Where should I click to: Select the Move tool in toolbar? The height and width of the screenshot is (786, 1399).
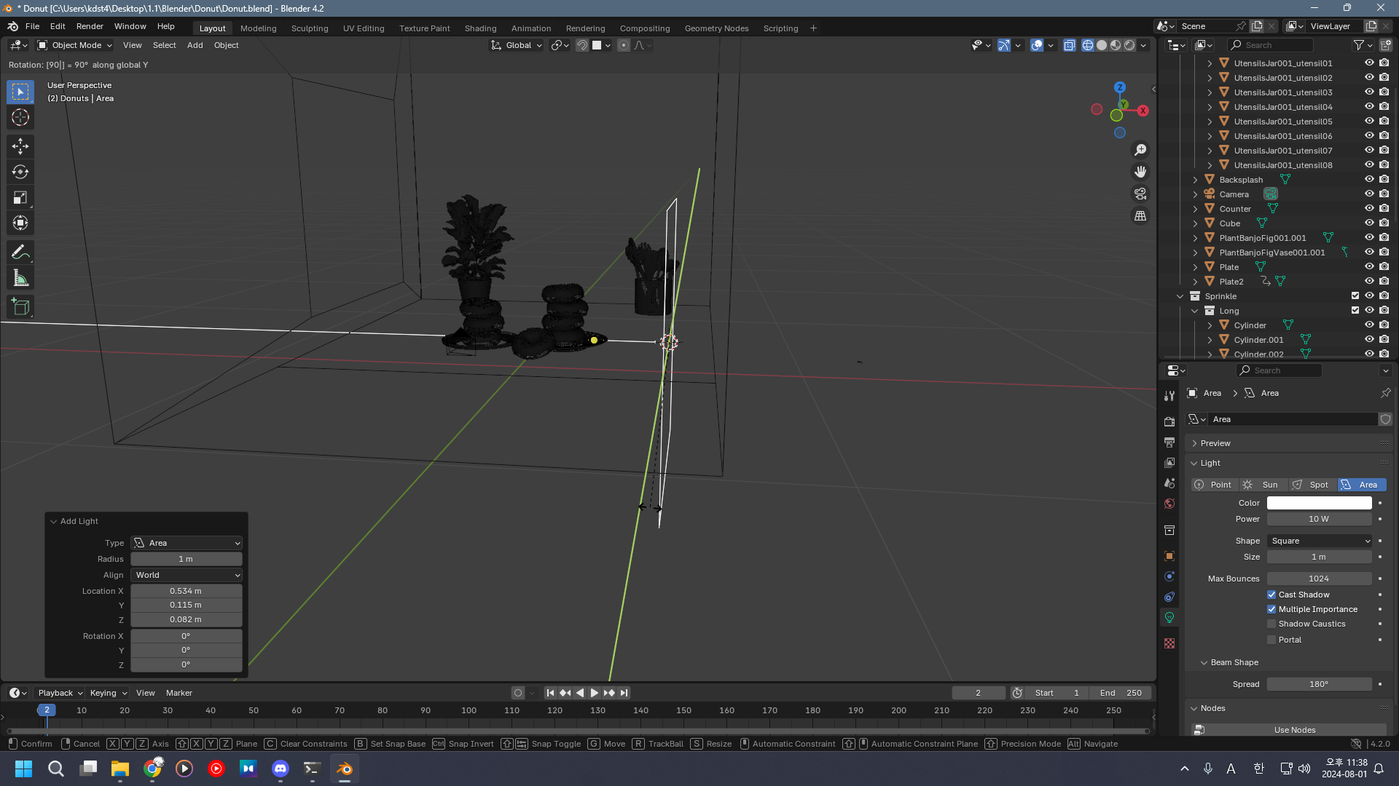click(20, 146)
